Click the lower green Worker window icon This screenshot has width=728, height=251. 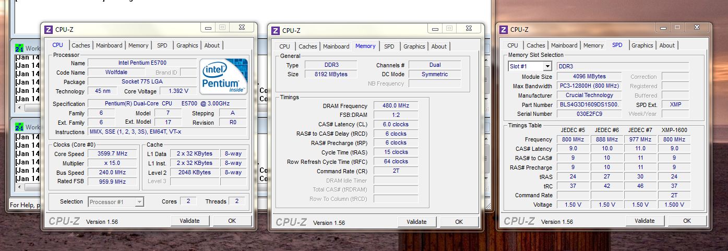point(19,127)
